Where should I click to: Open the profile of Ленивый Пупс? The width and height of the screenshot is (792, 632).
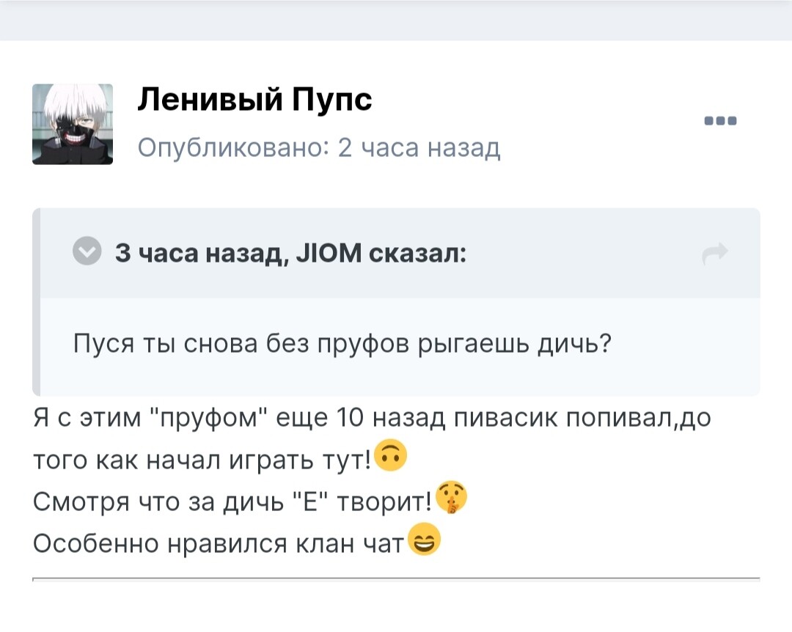[255, 100]
